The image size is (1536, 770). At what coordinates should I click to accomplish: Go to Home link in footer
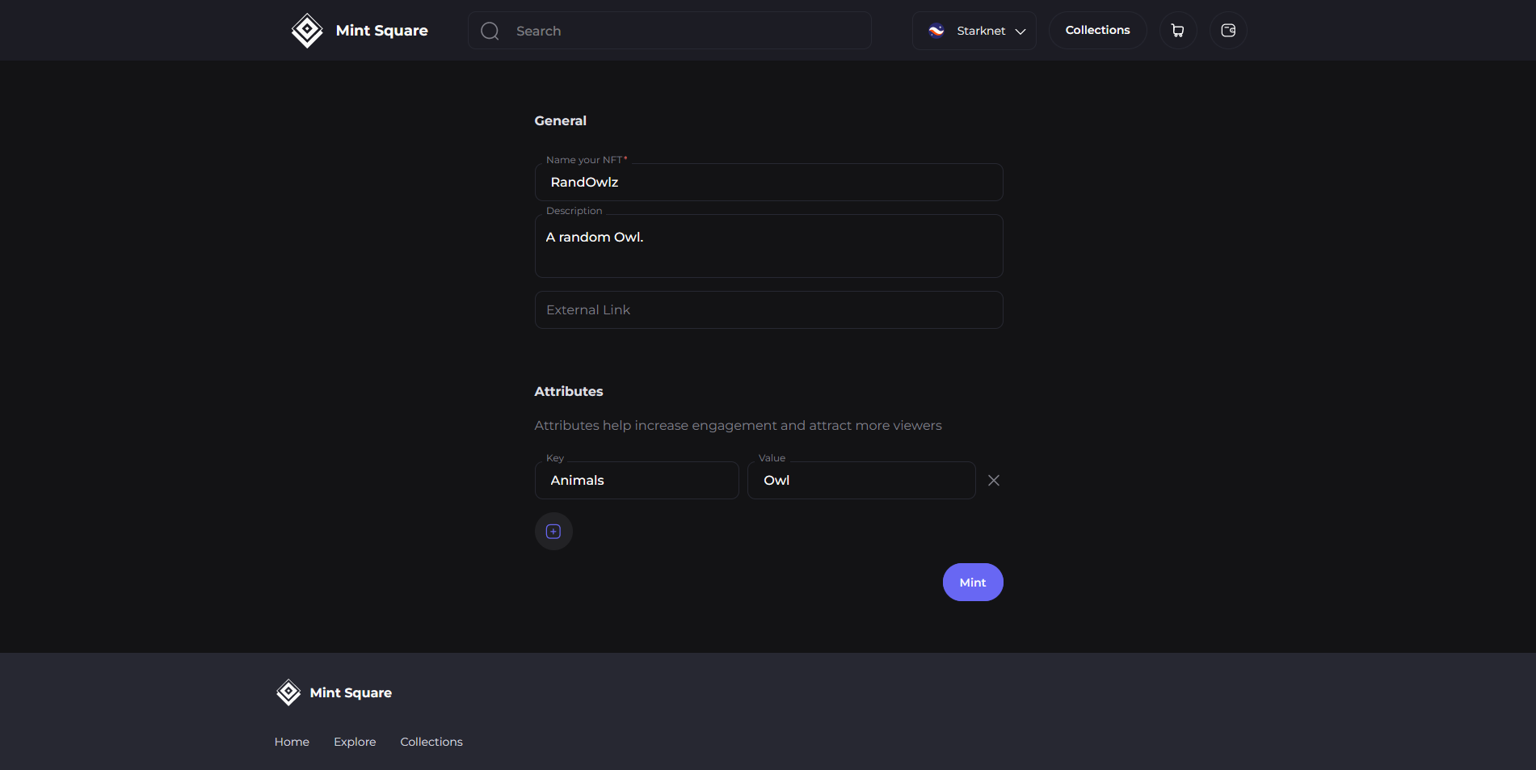292,742
